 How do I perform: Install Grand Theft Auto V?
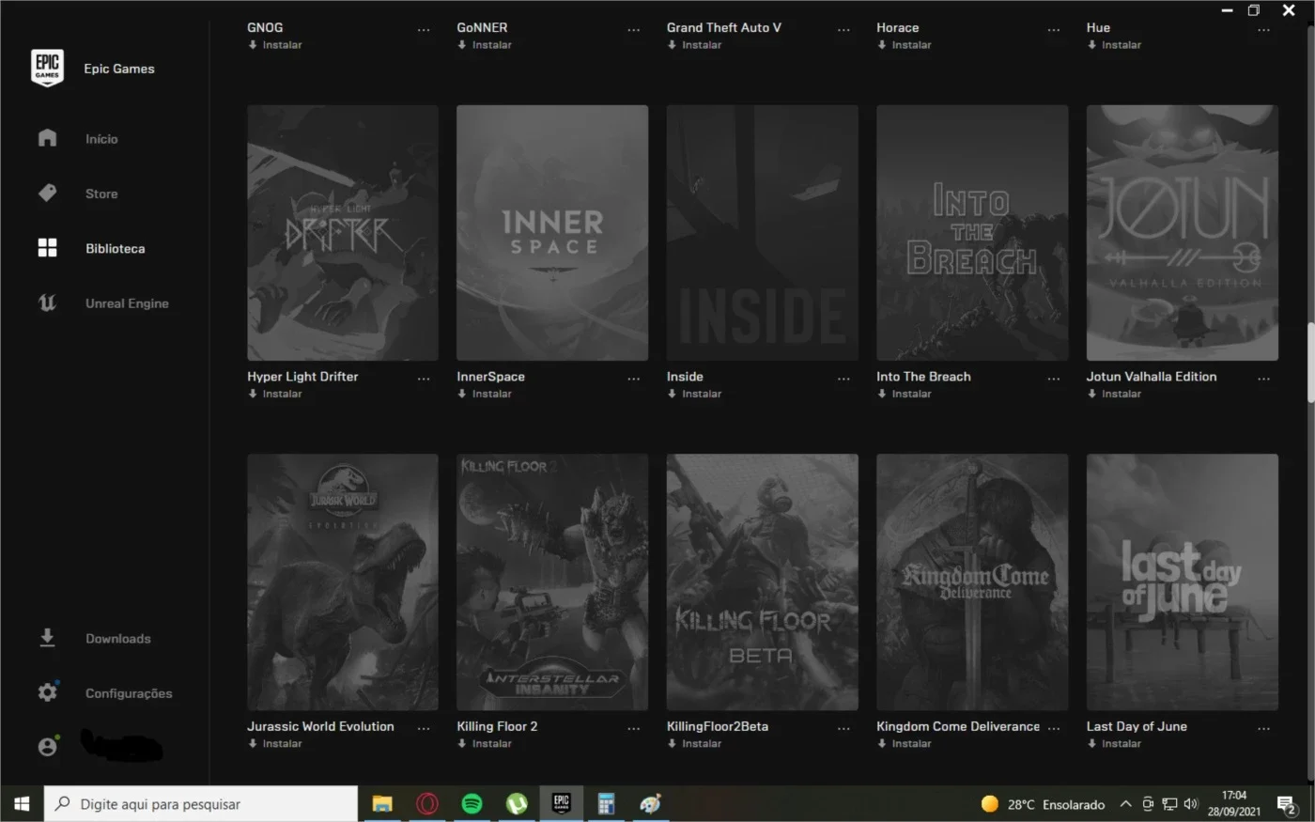tap(694, 45)
